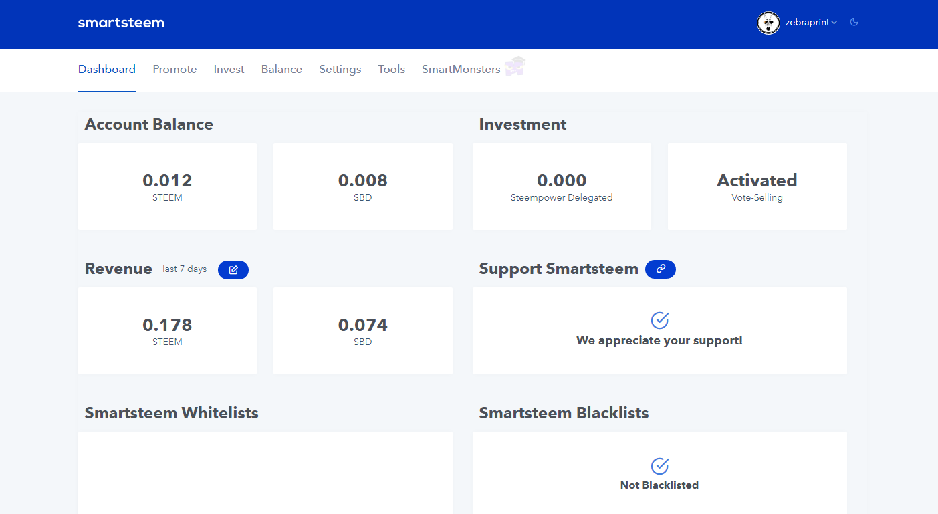Click the Support Smartsteem link button
The image size is (938, 514).
661,269
